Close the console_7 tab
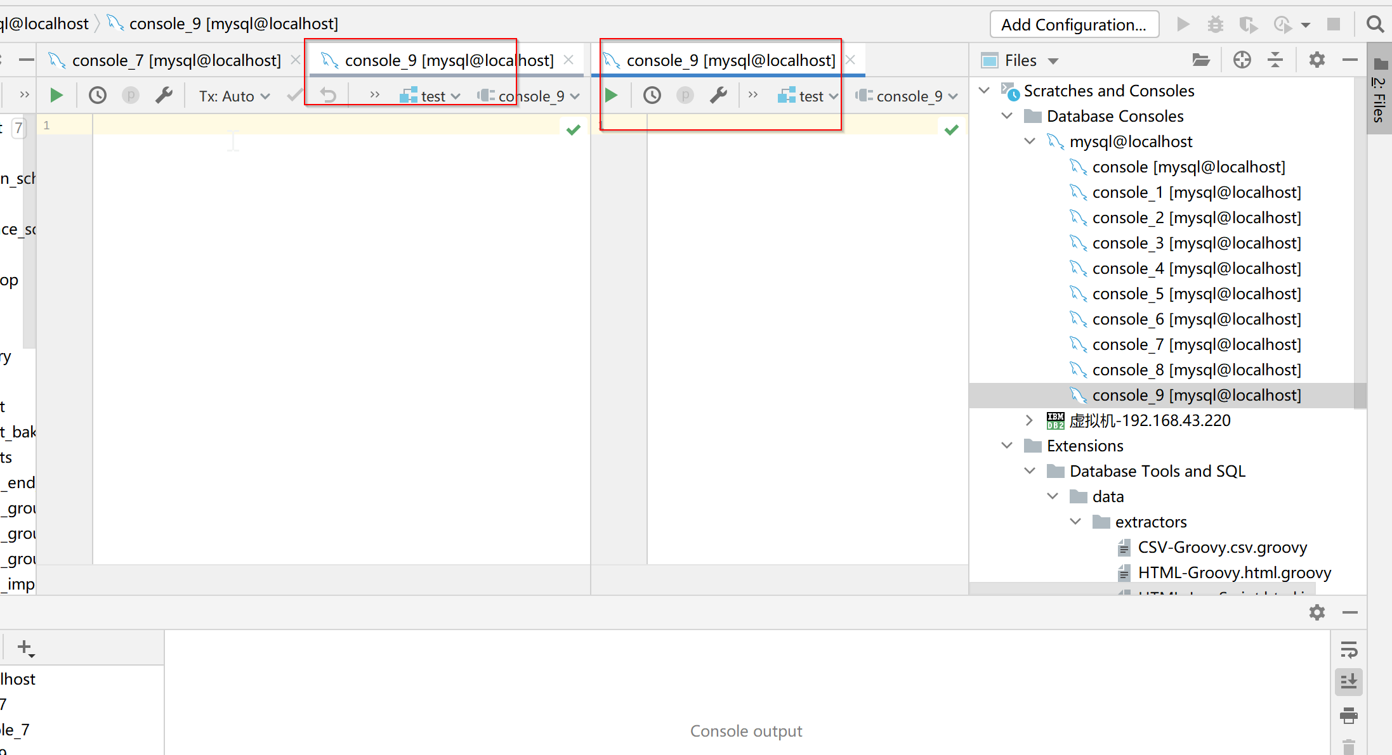This screenshot has width=1392, height=755. [x=296, y=60]
